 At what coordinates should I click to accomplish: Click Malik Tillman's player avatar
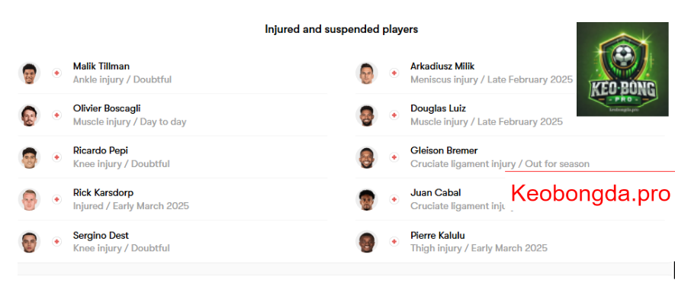tap(29, 73)
